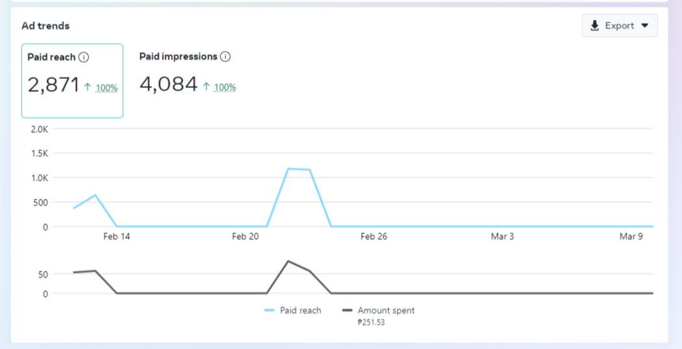Toggle the Amount spent legend label

(386, 311)
